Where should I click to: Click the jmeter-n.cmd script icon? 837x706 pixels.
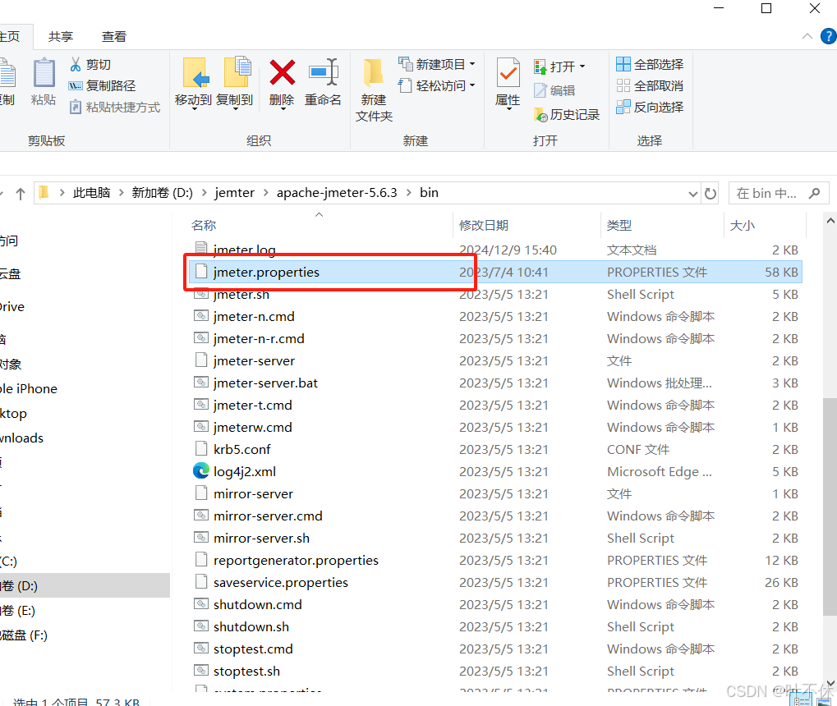click(200, 316)
